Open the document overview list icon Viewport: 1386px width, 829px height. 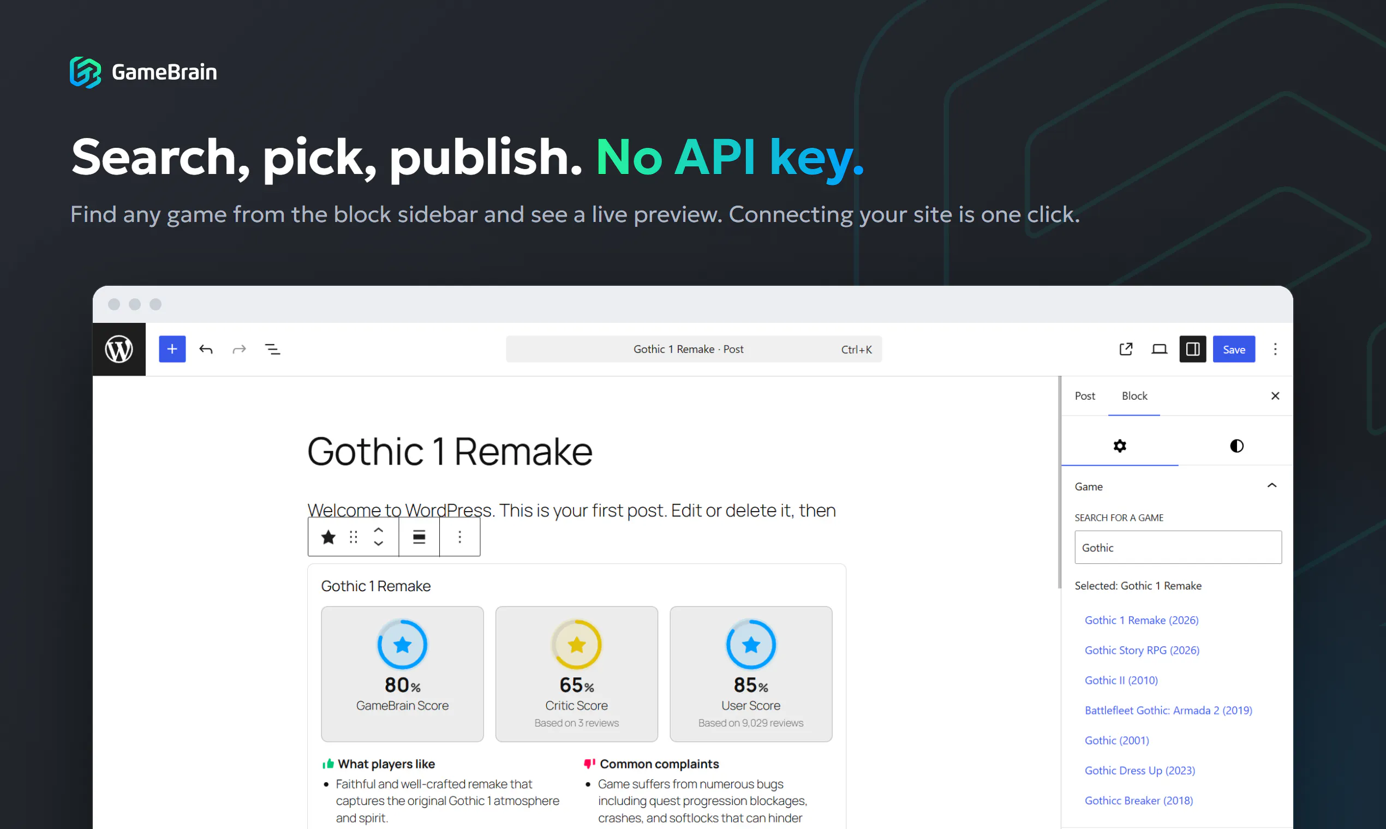(x=273, y=349)
